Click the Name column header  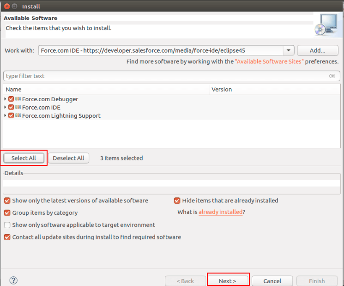coord(106,89)
